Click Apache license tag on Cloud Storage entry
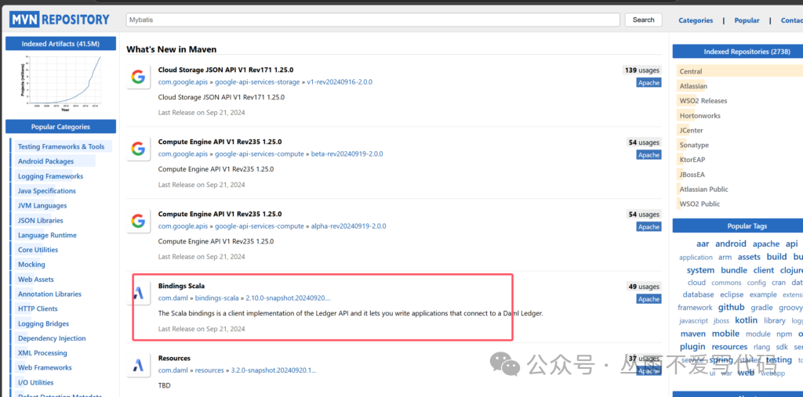 [x=649, y=82]
